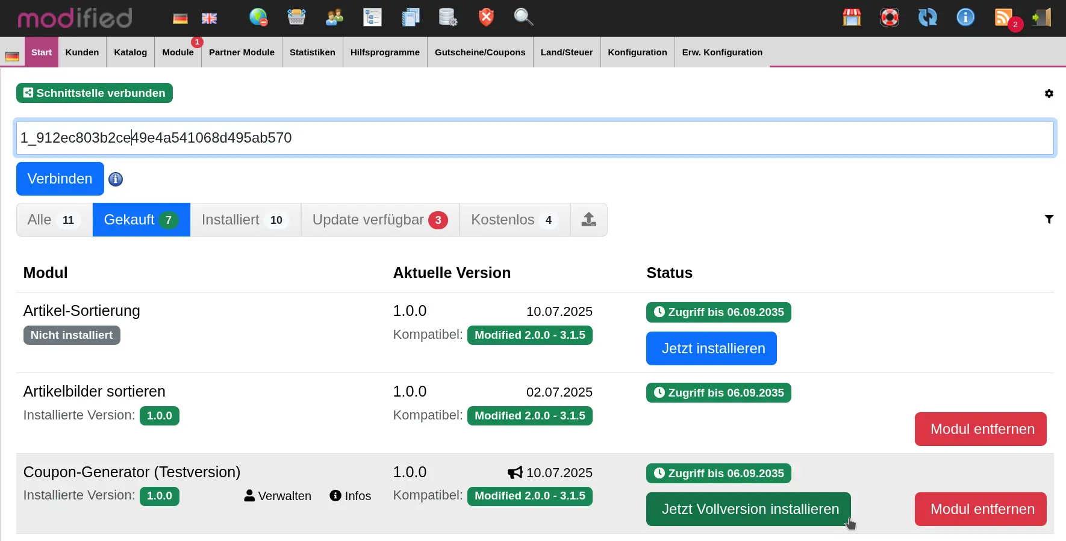The width and height of the screenshot is (1066, 541).
Task: Switch to the Update verfügbar tab
Action: click(379, 220)
